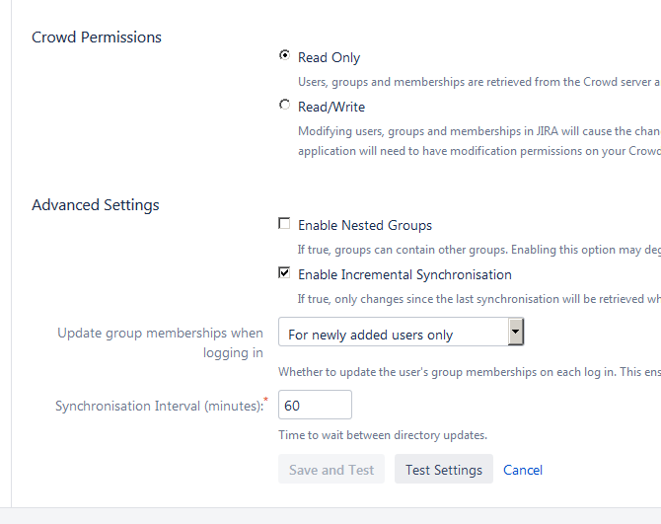This screenshot has width=661, height=524.
Task: Click the Advanced Settings section heading
Action: [96, 205]
